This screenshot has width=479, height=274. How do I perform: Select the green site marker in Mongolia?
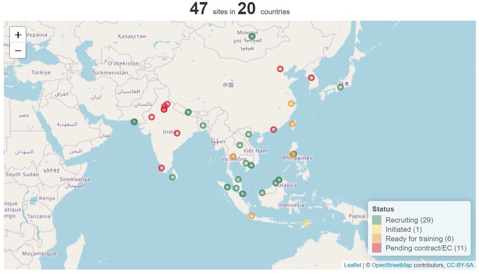[x=252, y=37]
